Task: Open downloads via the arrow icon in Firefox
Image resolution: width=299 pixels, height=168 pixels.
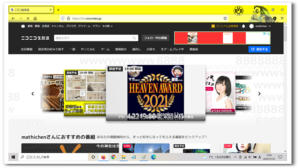Action: coord(260,18)
